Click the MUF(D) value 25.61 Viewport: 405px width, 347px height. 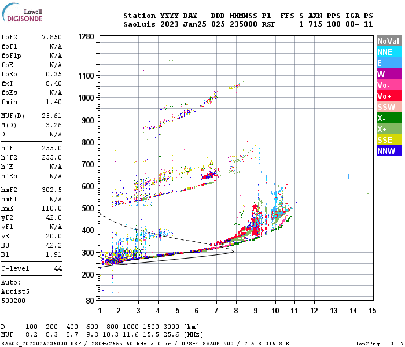point(51,116)
